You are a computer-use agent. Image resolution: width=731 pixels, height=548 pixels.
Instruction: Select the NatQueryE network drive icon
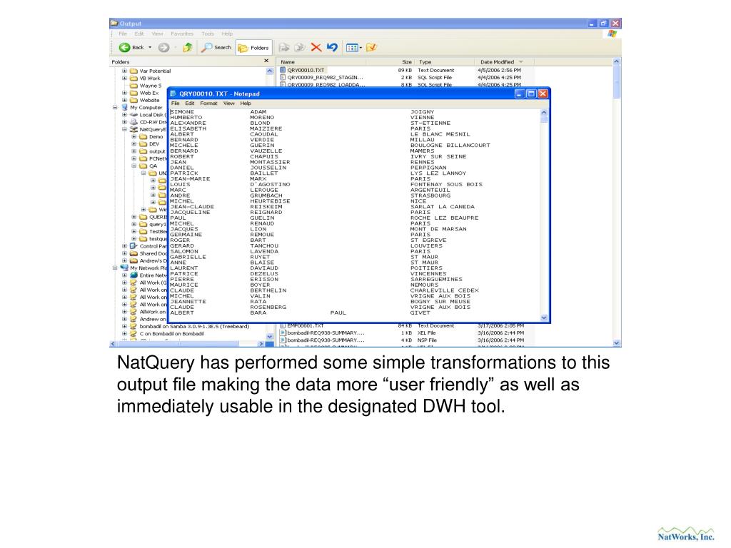pos(133,129)
